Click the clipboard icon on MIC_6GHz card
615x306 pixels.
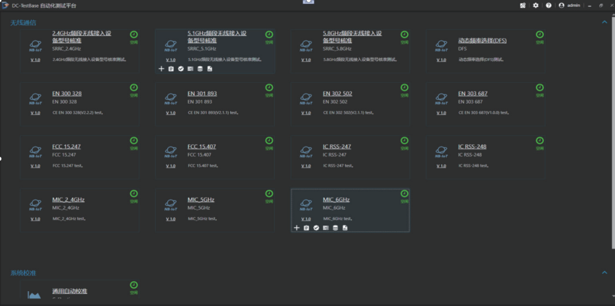306,228
